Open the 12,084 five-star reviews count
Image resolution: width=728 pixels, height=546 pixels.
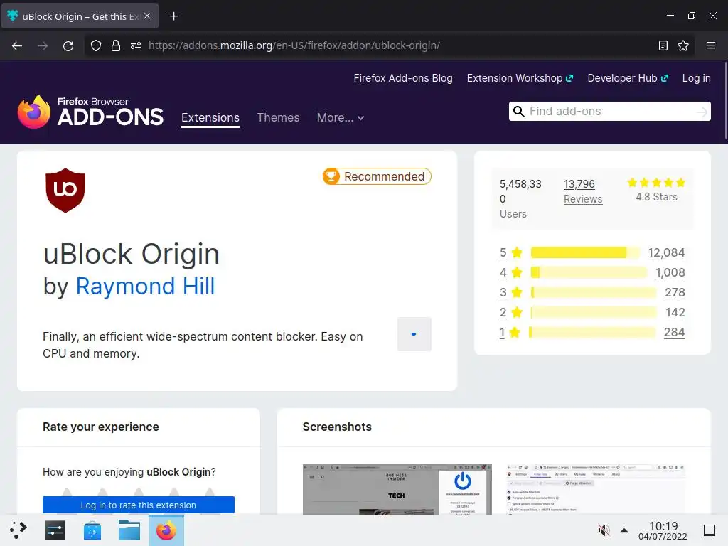tap(666, 252)
